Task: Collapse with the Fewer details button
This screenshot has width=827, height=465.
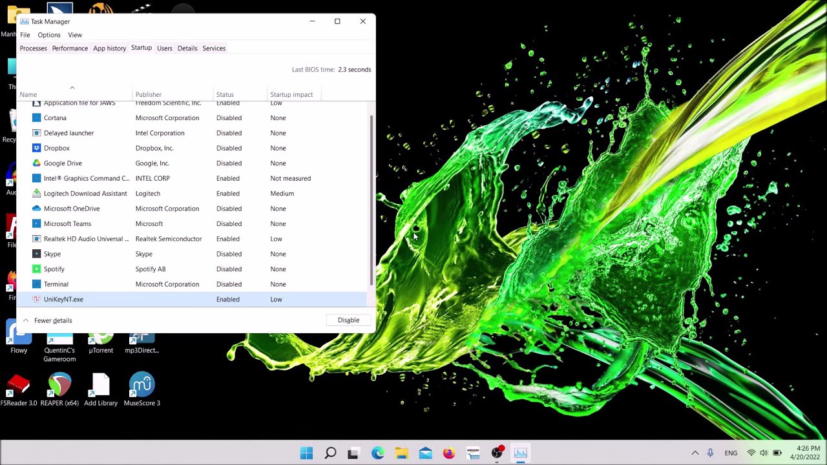Action: click(x=47, y=320)
